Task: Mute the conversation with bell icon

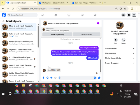Action: tap(116, 40)
